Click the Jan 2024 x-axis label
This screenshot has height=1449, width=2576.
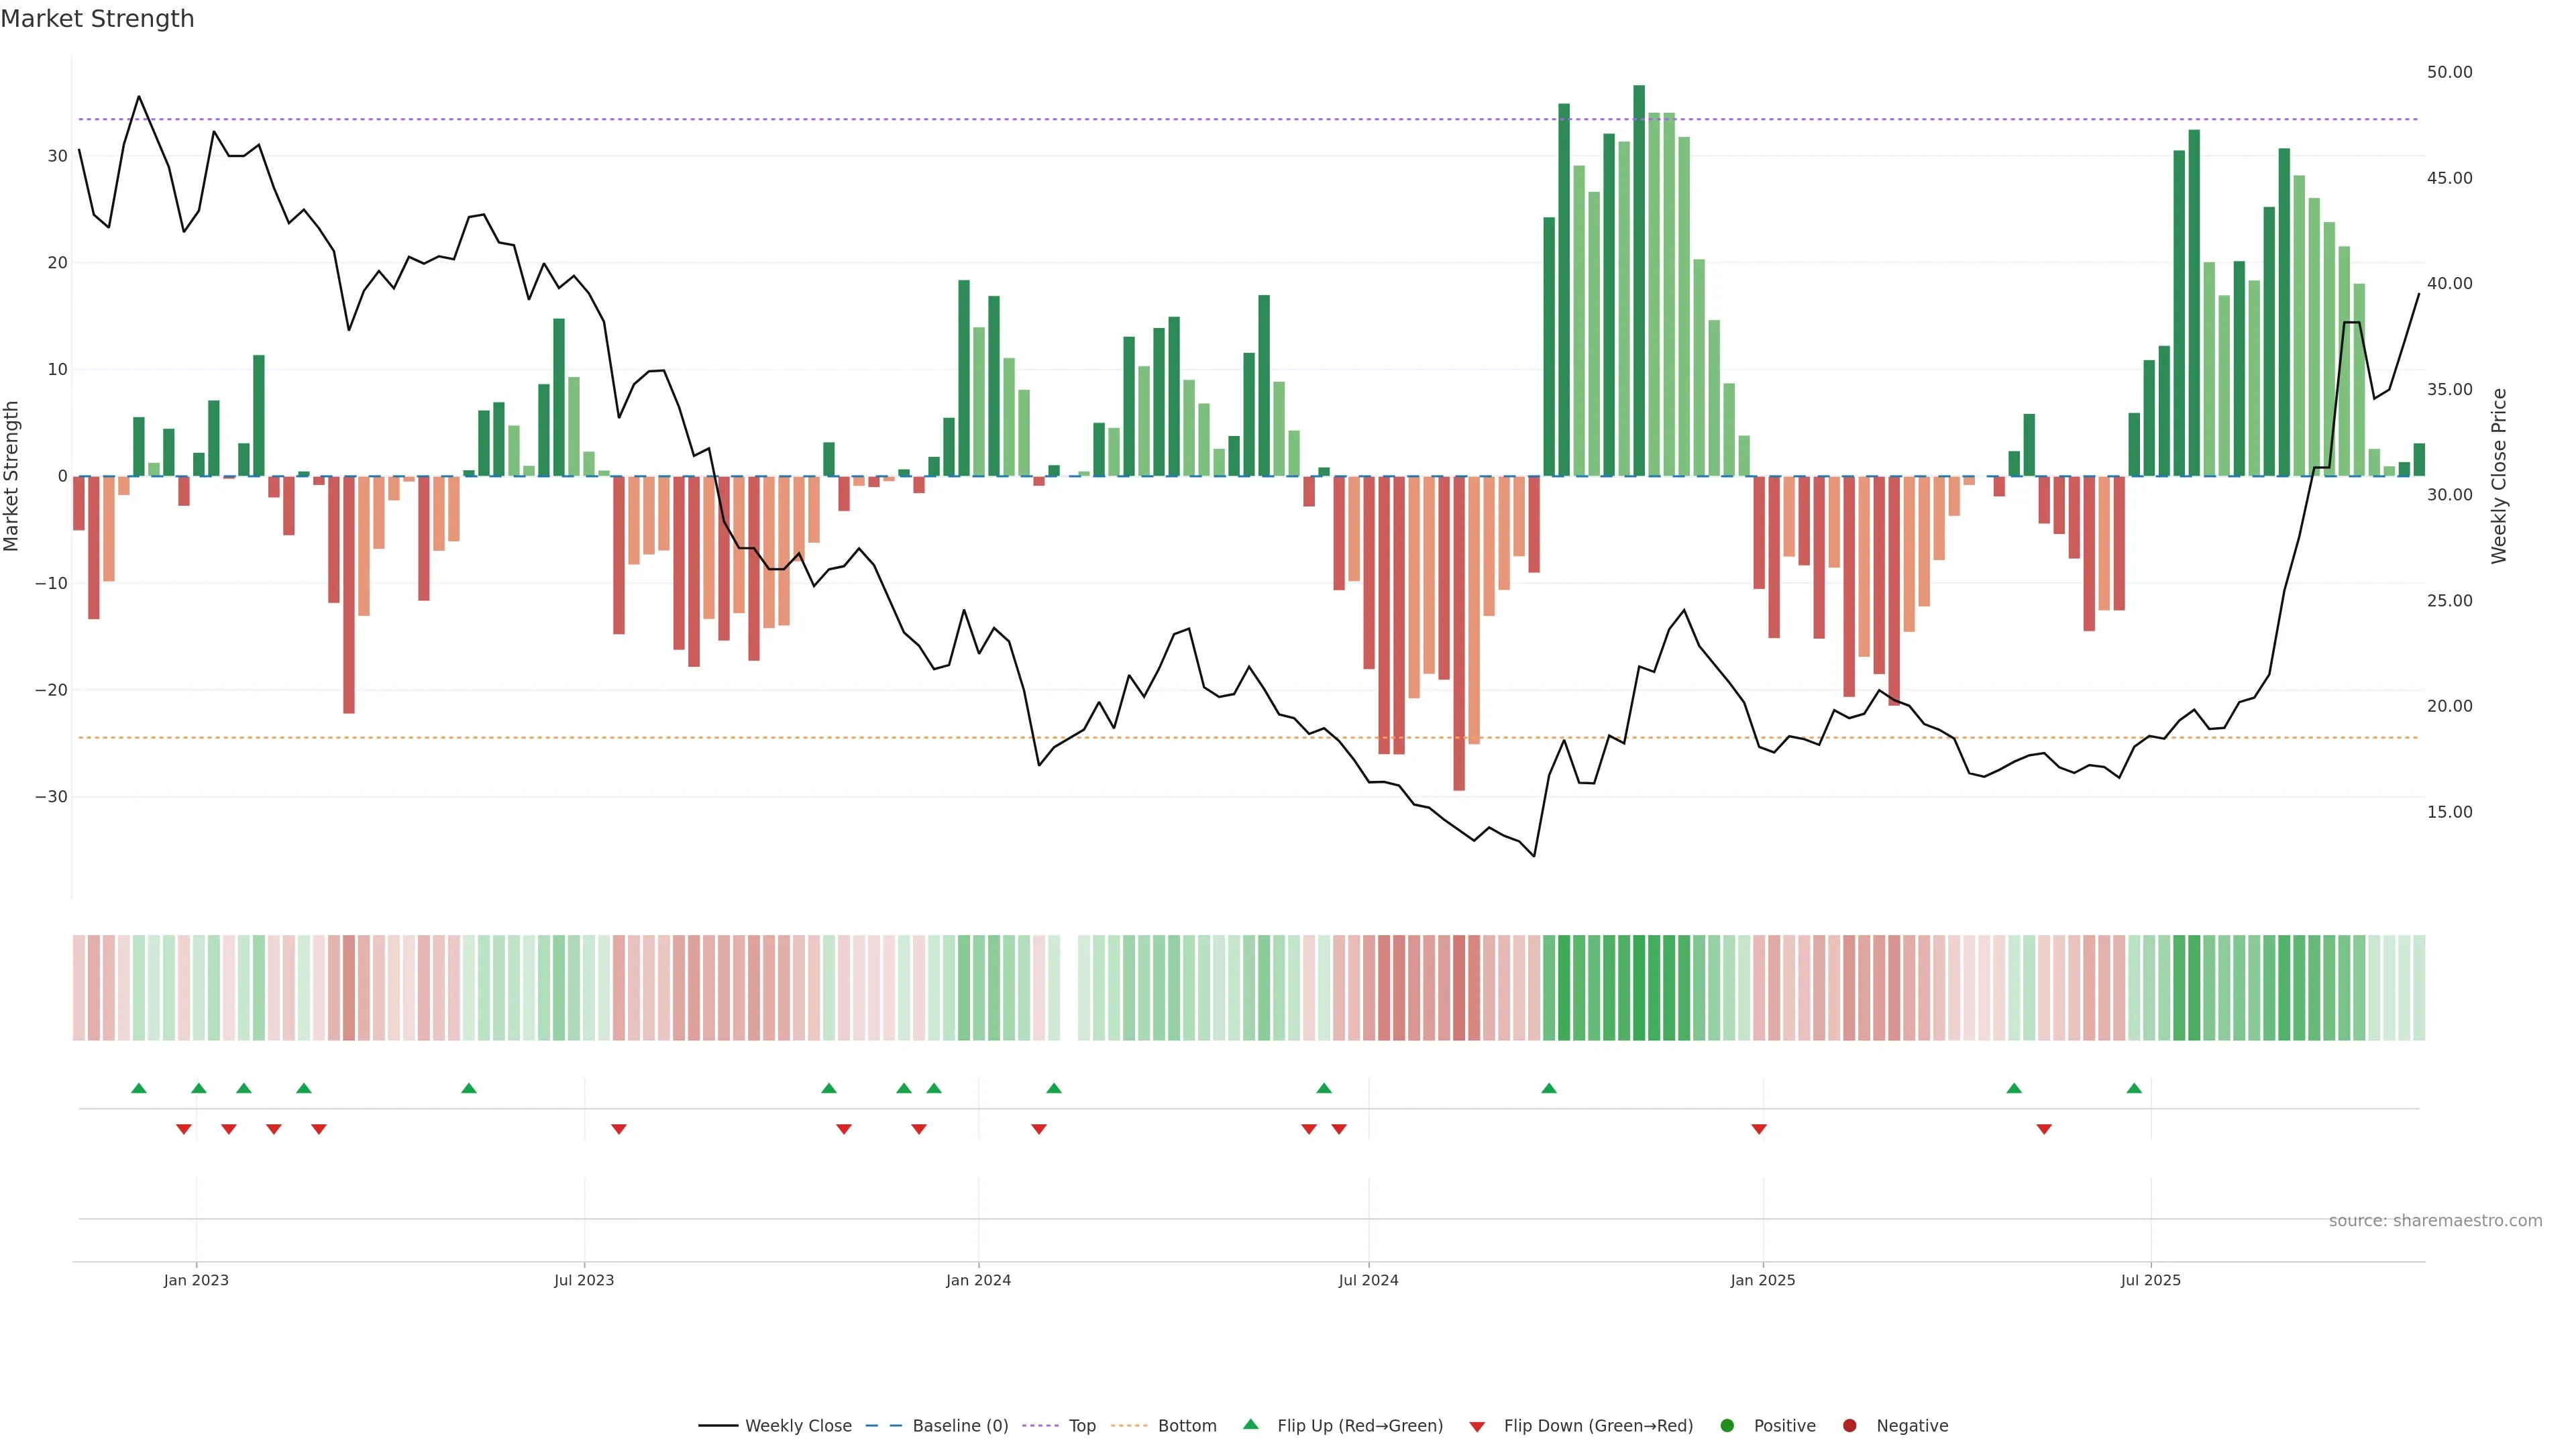[x=978, y=1280]
